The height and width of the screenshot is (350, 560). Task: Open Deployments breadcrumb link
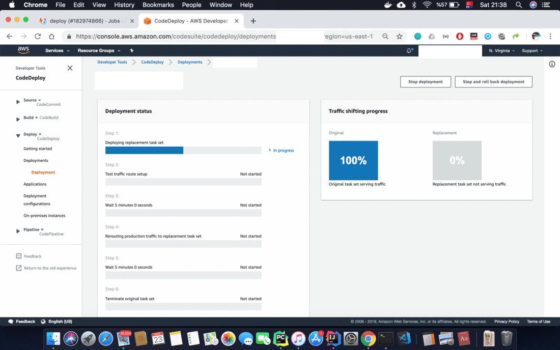tap(190, 62)
